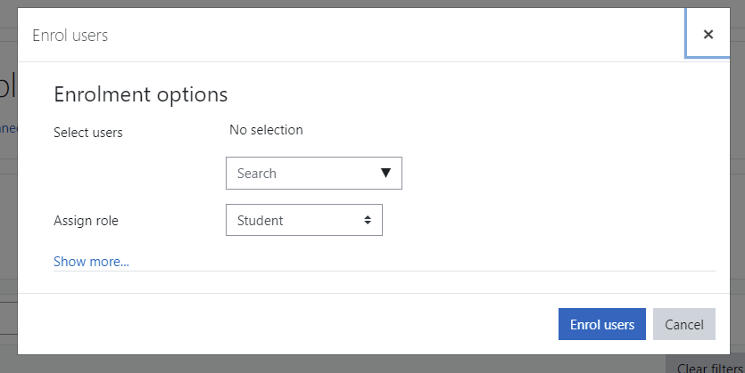745x373 pixels.
Task: Click the No selection status text
Action: tap(266, 130)
